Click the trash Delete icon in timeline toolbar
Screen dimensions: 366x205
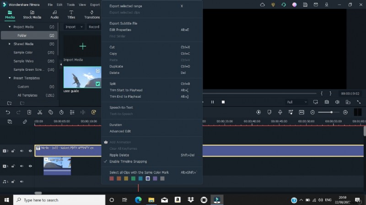coord(29,112)
